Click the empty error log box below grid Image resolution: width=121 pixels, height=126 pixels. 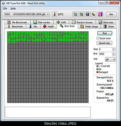coord(48,112)
